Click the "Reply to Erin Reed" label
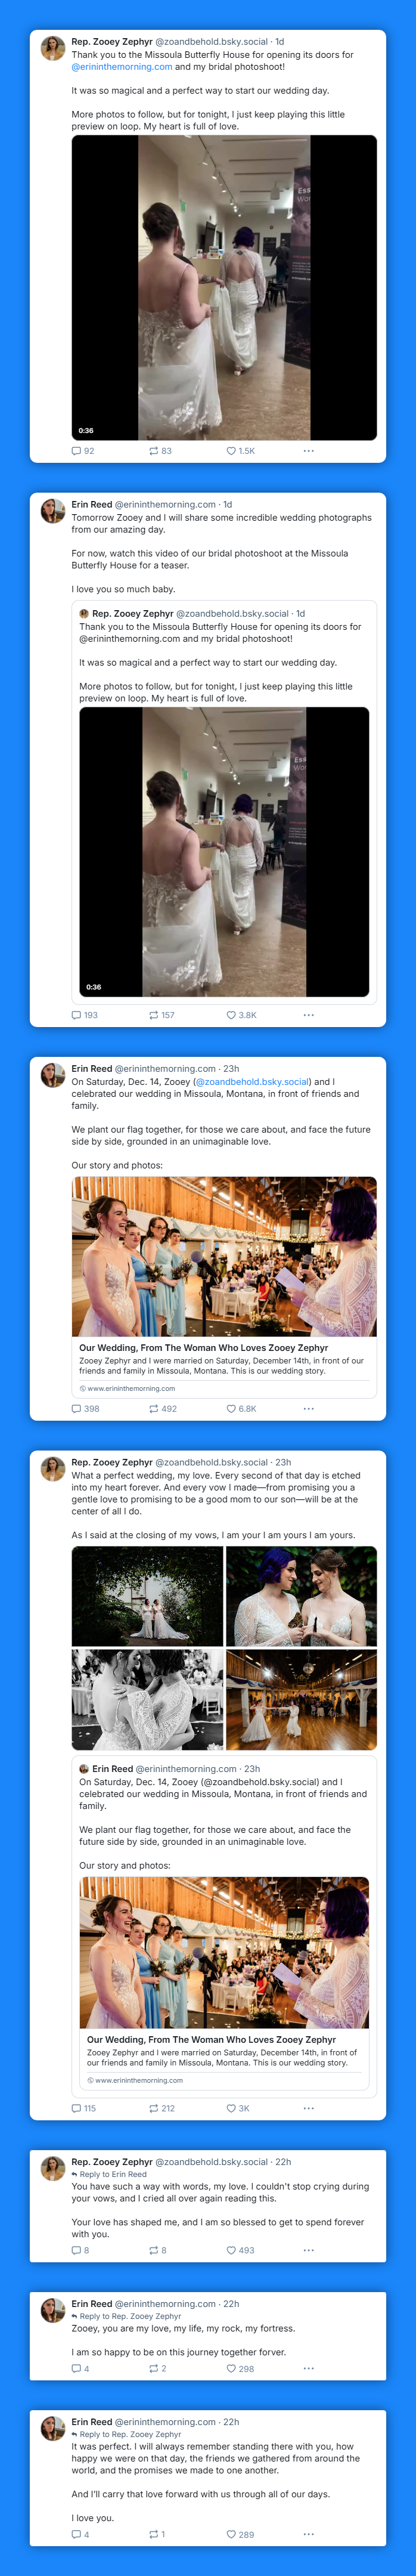This screenshot has height=2576, width=416. coord(113,2174)
